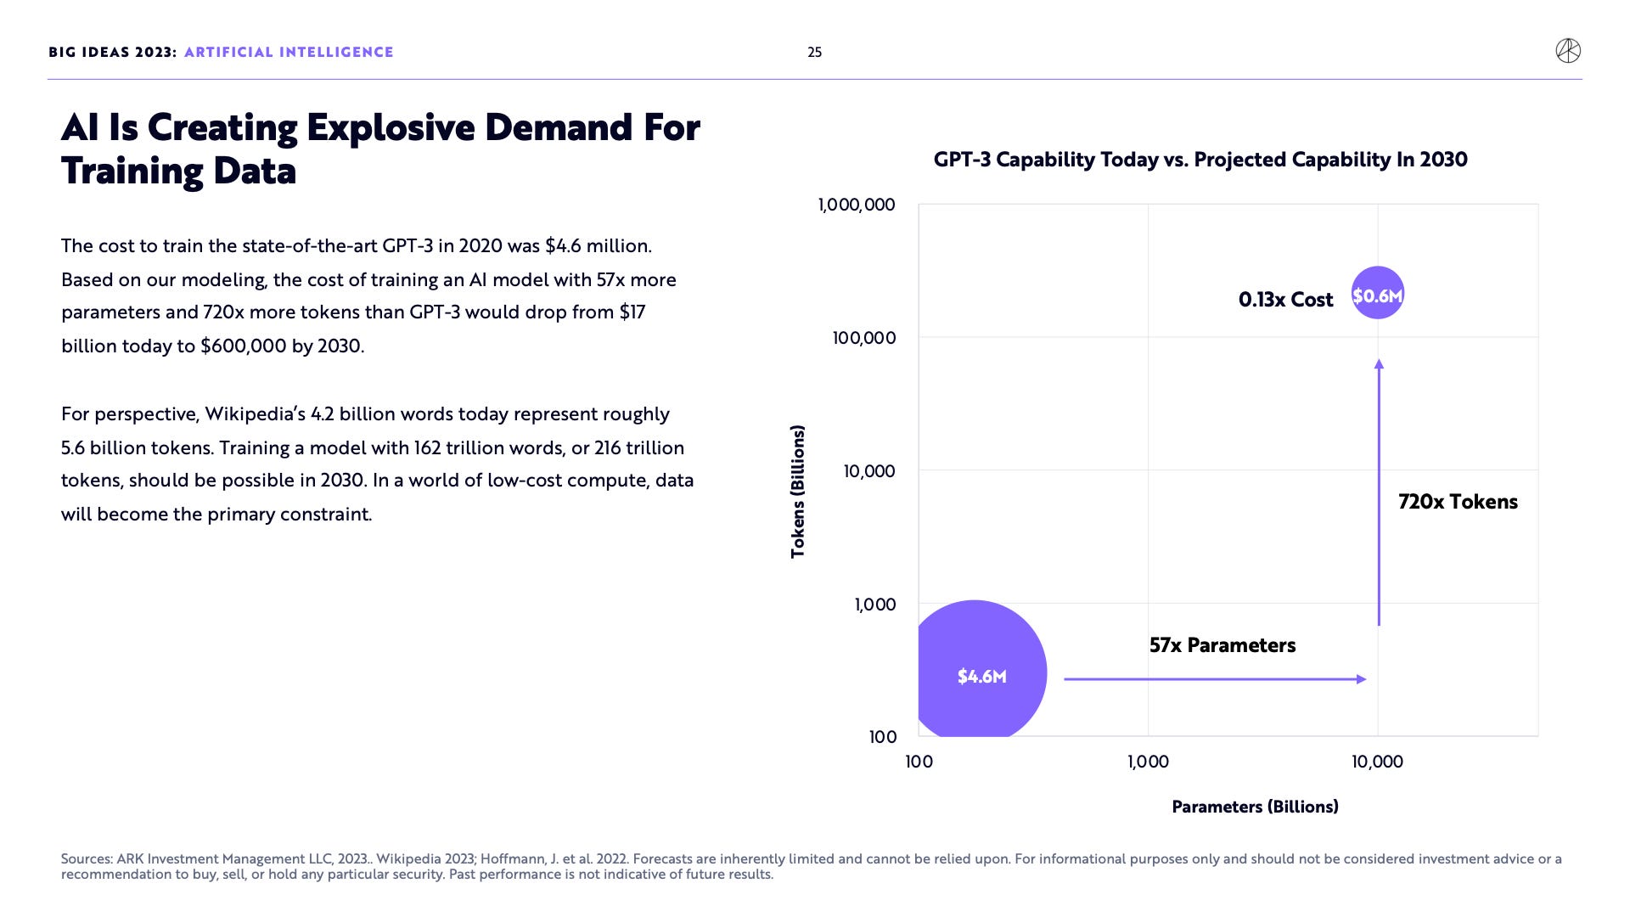
Task: Click the 'Tokens (Billions)' axis title
Action: [x=797, y=492]
